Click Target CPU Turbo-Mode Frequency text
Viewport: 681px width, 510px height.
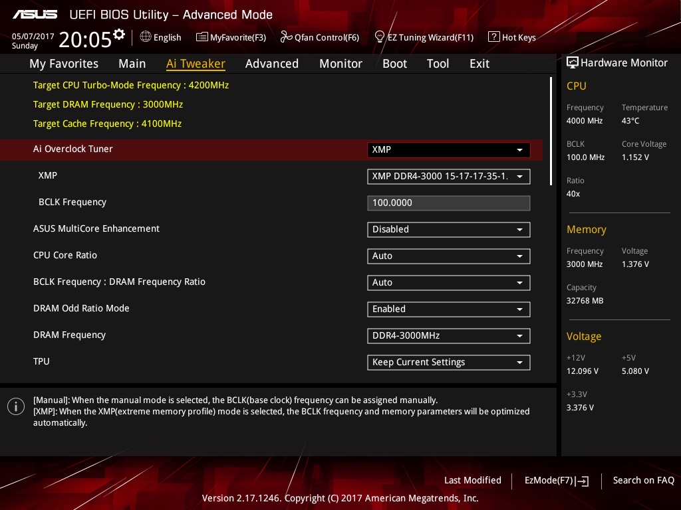coord(131,86)
